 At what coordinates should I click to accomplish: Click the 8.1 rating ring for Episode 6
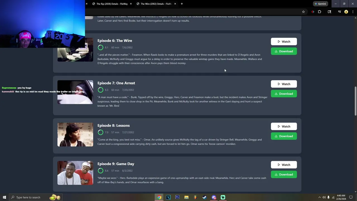100,47
